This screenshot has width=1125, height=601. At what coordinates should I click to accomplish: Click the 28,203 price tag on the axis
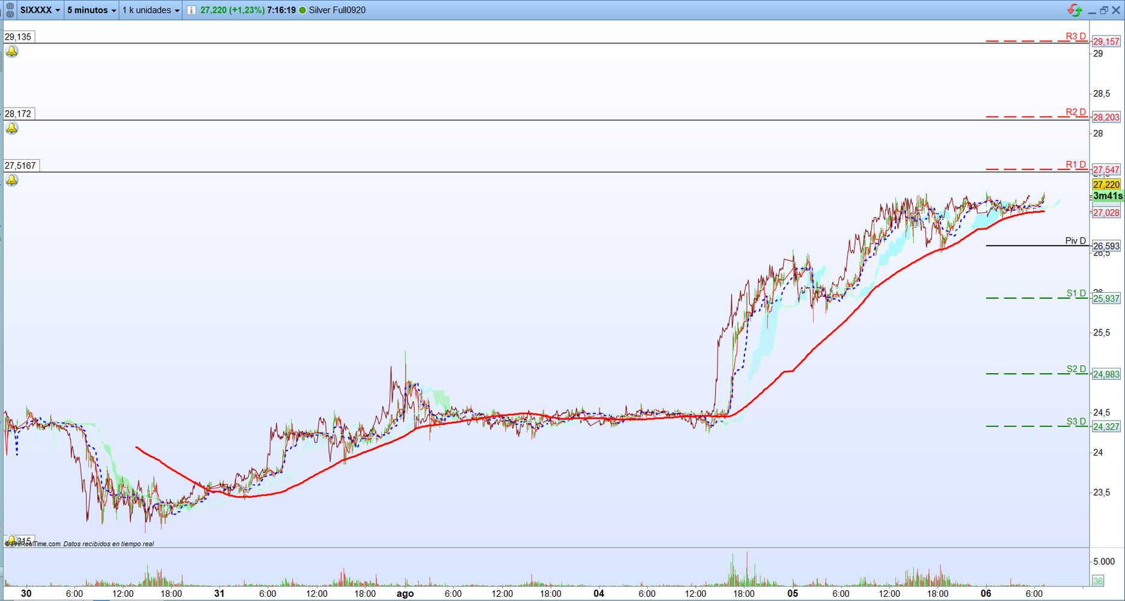pyautogui.click(x=1106, y=117)
